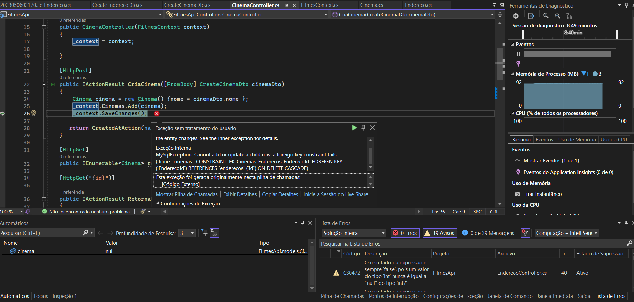Click the split editor icon
The height and width of the screenshot is (302, 634).
(x=500, y=15)
